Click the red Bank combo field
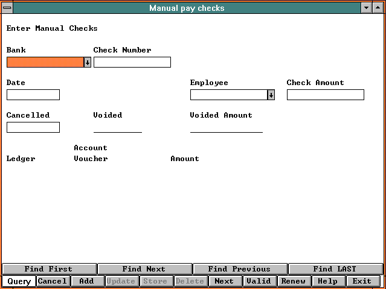The image size is (386, 289). click(45, 62)
